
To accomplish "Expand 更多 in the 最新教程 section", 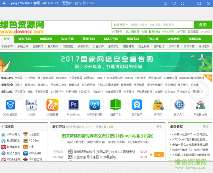I will 206,127.
